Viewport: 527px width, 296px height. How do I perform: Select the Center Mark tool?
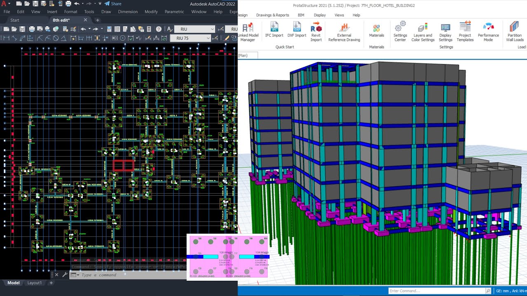122,38
